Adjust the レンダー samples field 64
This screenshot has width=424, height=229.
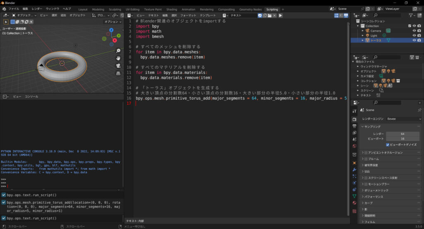coord(402,134)
